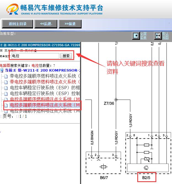Viewport: 172px width, 184px height.
Task: Click the 0,5 BNGN wire label
Action: tap(92, 138)
